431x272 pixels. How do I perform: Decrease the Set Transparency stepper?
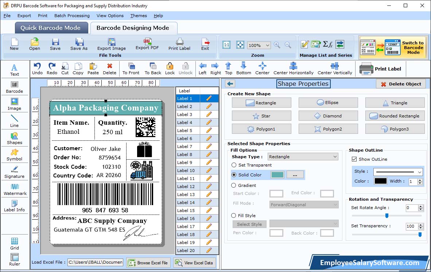[420, 228]
